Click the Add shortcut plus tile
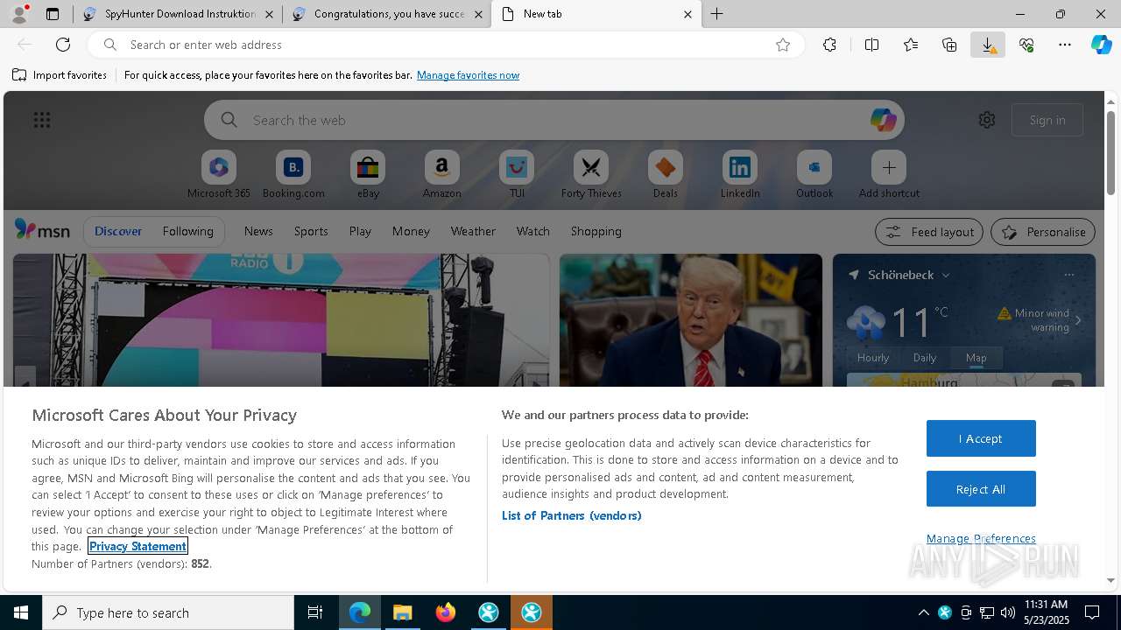 point(889,175)
